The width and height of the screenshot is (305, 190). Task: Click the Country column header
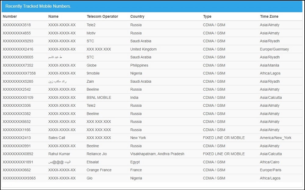coord(137,16)
